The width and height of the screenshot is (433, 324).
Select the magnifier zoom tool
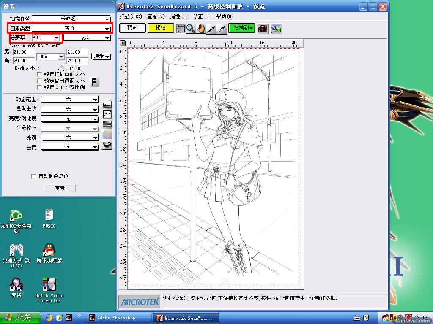pos(191,28)
